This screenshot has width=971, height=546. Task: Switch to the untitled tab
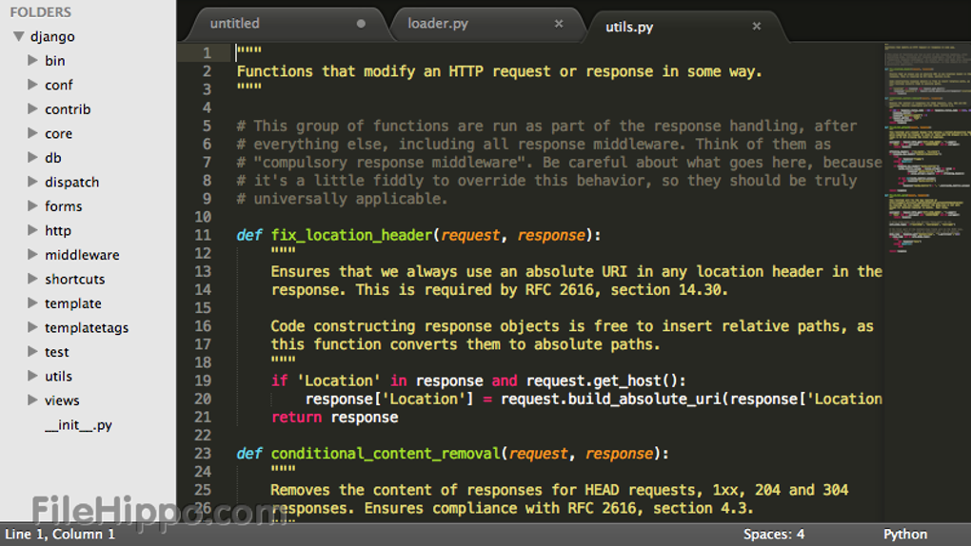(234, 24)
